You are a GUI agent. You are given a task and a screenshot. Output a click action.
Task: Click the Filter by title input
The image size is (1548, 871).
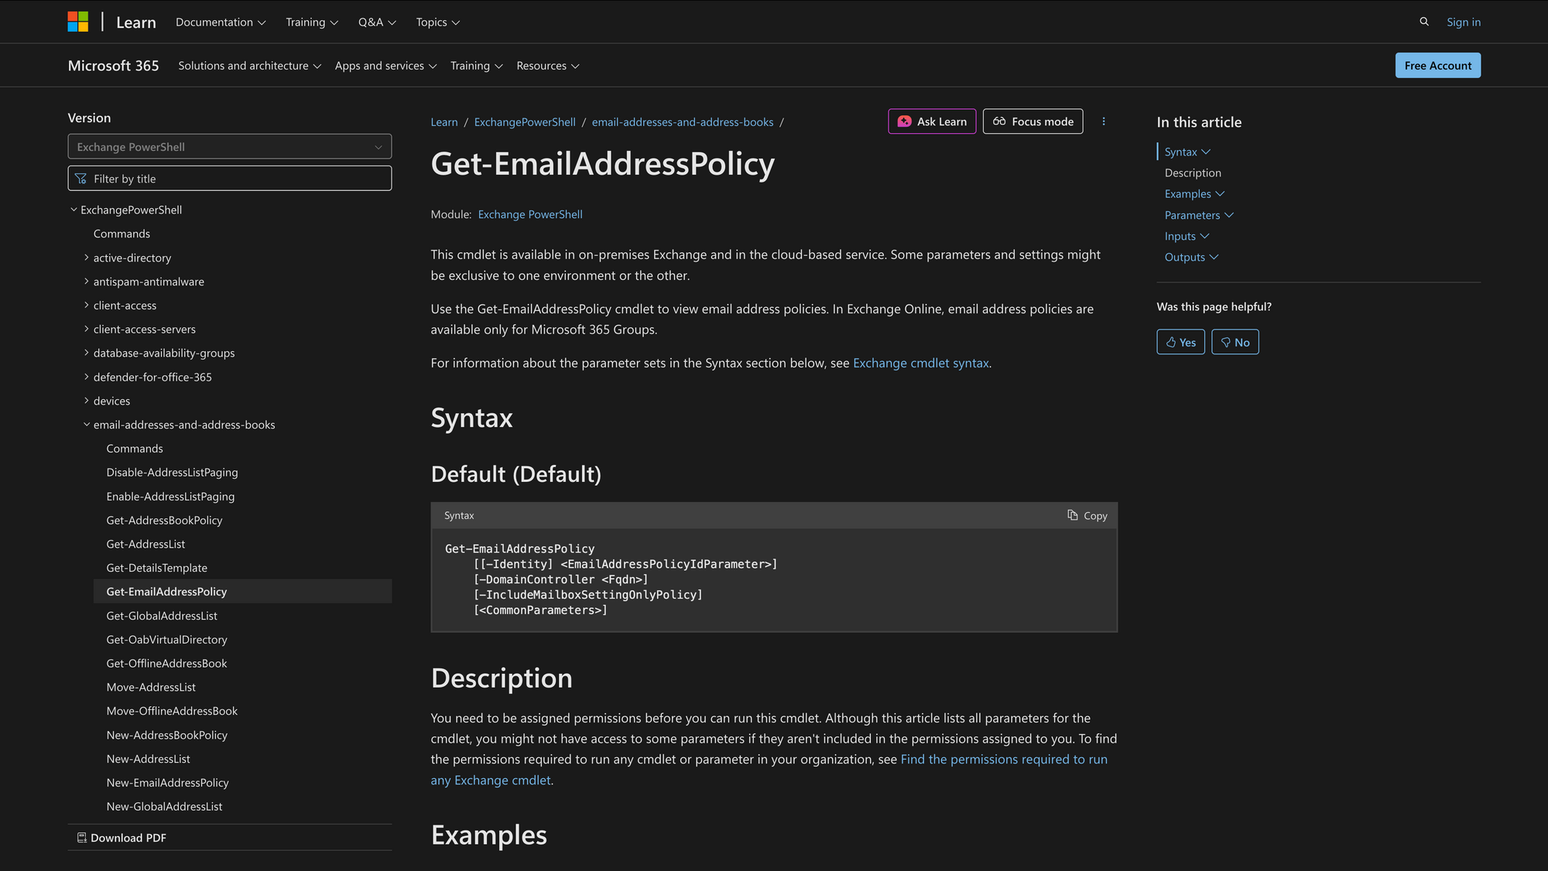point(229,179)
